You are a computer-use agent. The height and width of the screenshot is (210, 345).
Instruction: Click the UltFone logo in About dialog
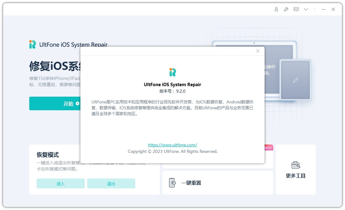[x=172, y=72]
